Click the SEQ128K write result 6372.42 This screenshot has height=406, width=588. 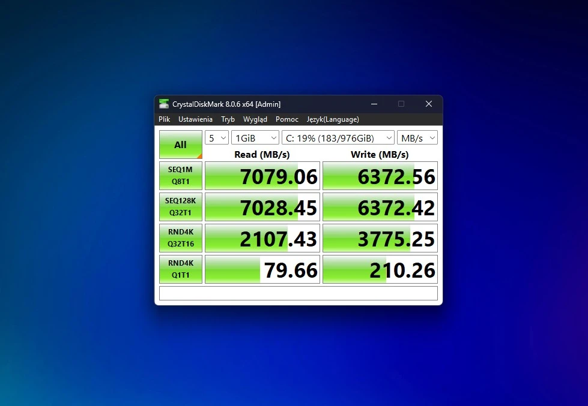coord(380,207)
